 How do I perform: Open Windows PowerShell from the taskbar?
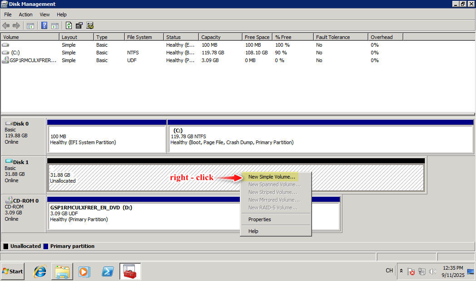point(108,271)
